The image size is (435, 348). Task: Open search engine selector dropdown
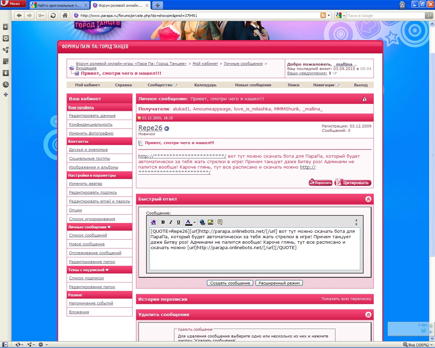tap(340, 15)
